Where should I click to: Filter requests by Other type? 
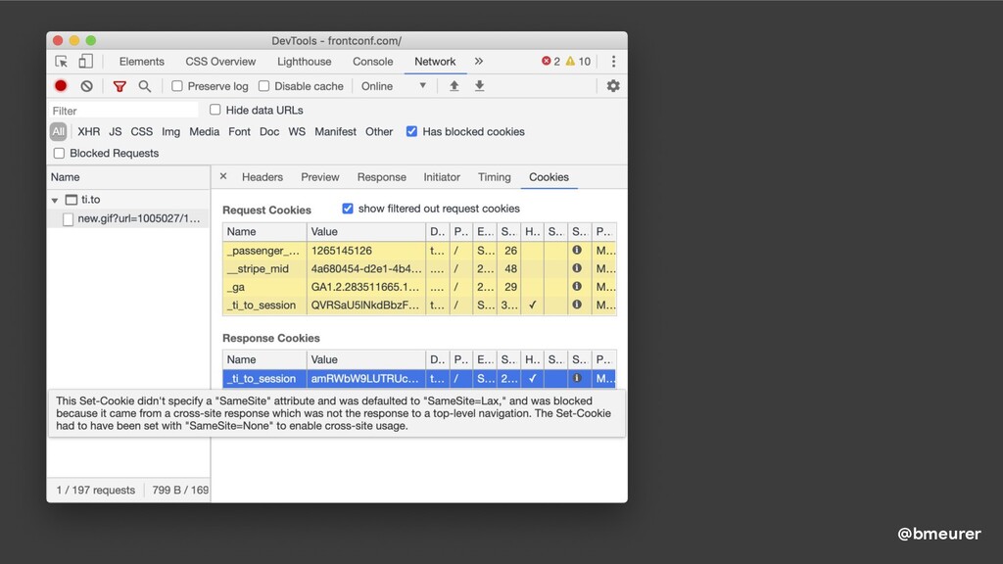click(379, 131)
